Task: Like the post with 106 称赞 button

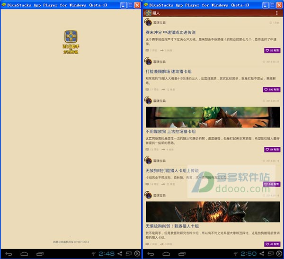Action: click(x=272, y=89)
